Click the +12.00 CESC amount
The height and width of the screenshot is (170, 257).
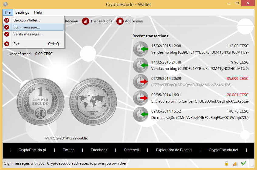click(238, 46)
